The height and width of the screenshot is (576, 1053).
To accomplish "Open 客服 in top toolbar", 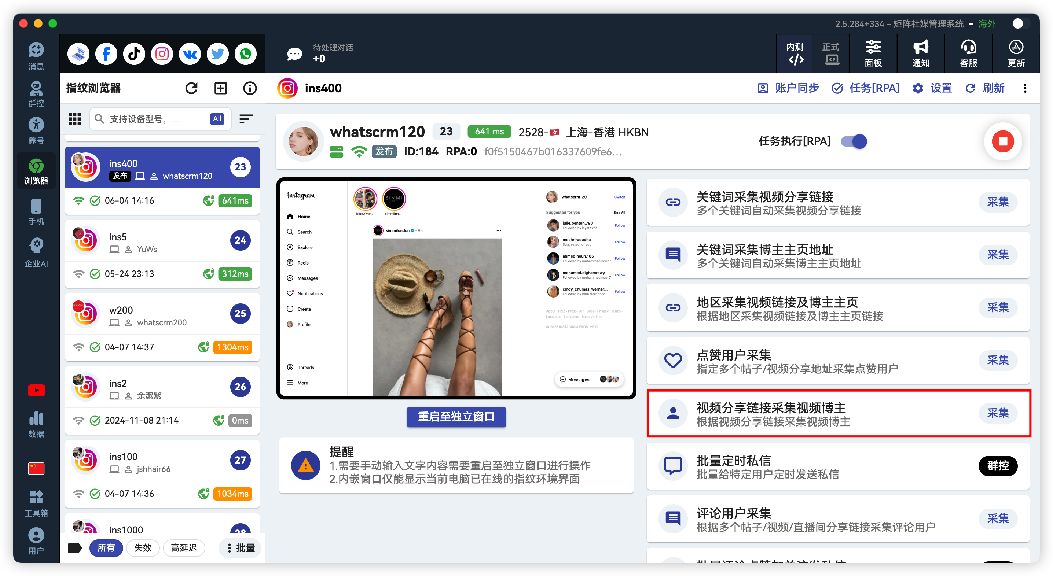I will coord(968,54).
